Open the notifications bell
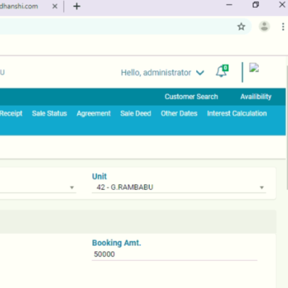The image size is (288, 288). tap(222, 71)
